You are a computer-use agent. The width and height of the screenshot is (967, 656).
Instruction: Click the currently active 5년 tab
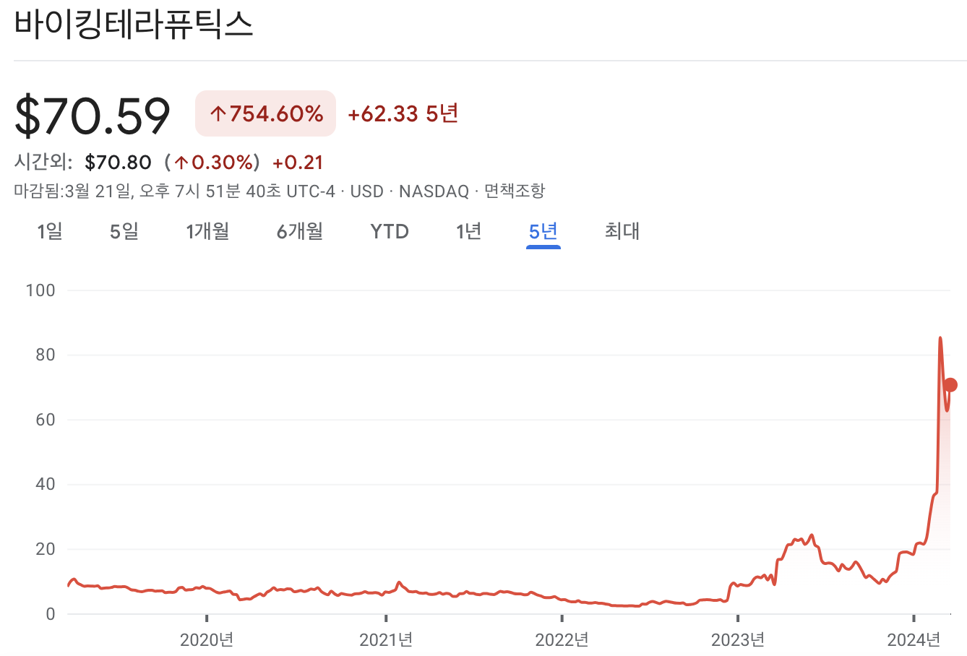click(543, 231)
